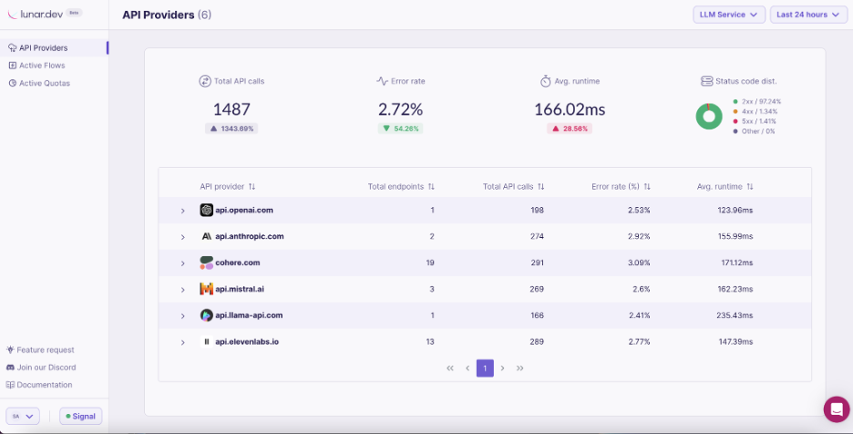
Task: Expand the api.openai.com row
Action: pos(183,211)
